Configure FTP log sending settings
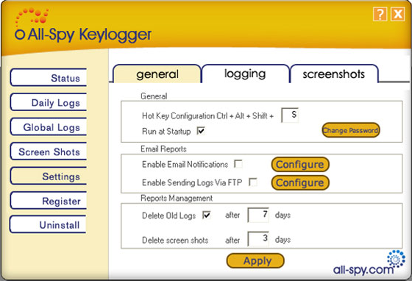Image resolution: width=412 pixels, height=281 pixels. (300, 182)
